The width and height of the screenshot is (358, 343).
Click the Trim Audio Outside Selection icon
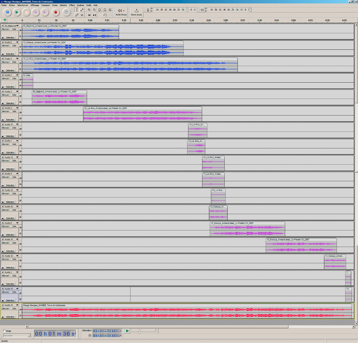pos(89,15)
